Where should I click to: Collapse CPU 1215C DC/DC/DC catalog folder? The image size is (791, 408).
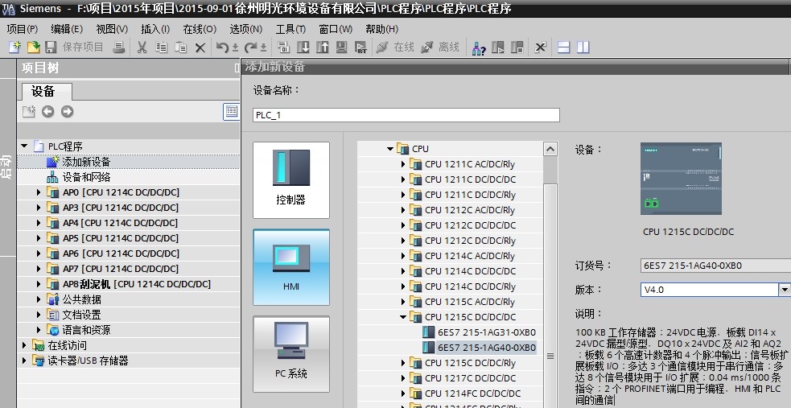click(403, 317)
